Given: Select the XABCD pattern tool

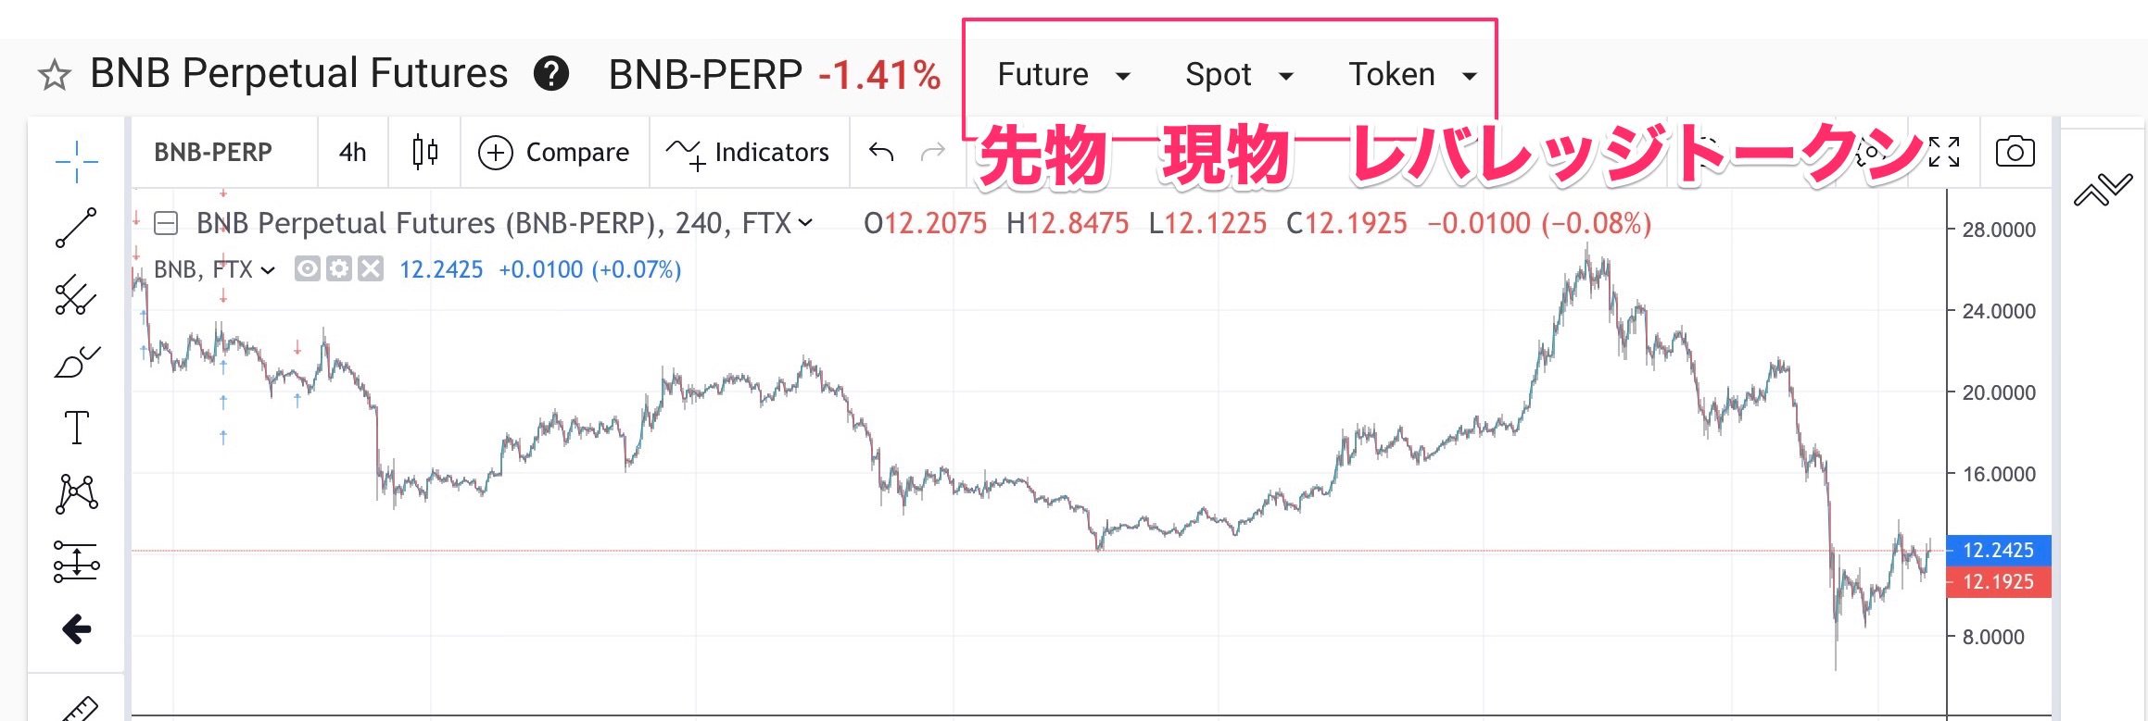Looking at the screenshot, I should pos(77,493).
